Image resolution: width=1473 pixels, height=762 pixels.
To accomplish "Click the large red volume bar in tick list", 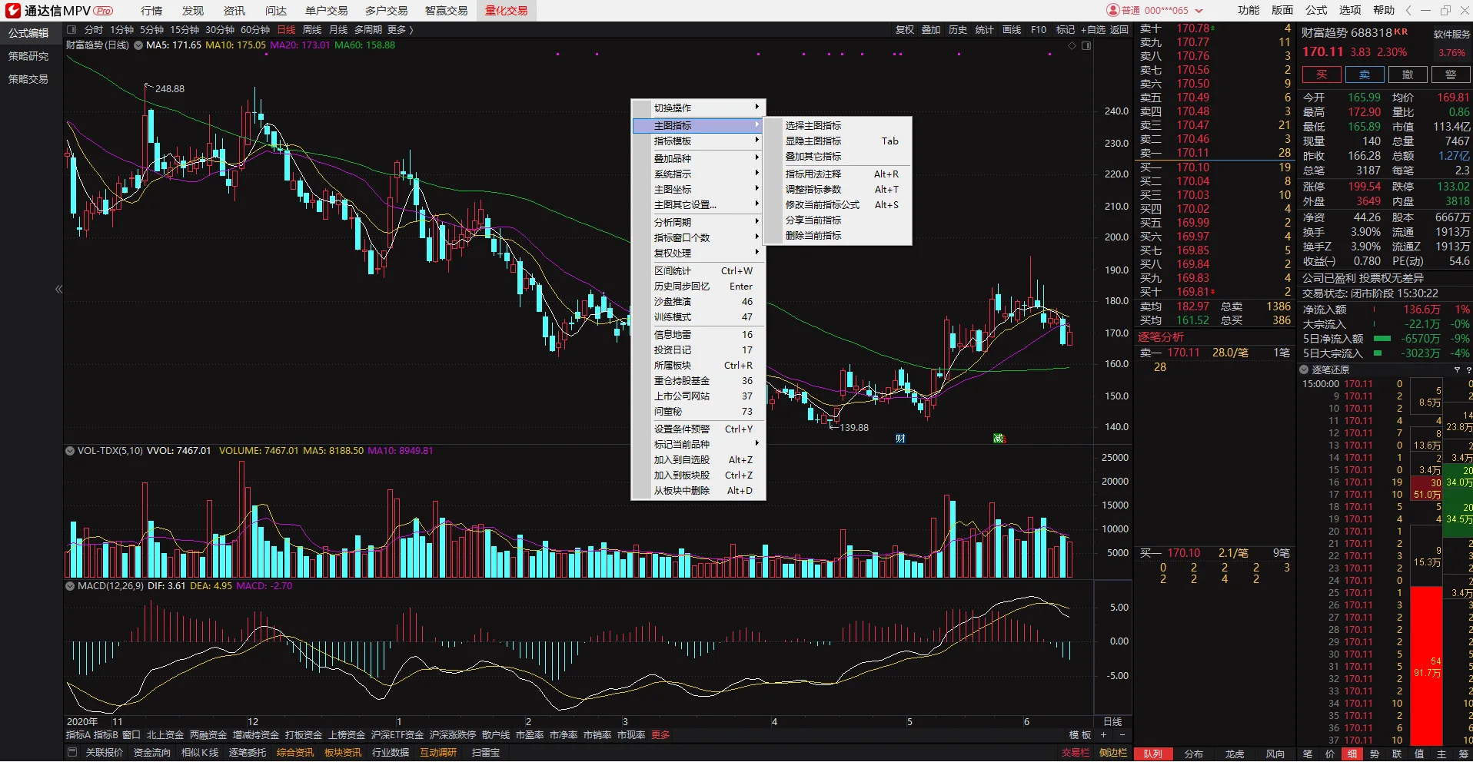I will click(1426, 665).
